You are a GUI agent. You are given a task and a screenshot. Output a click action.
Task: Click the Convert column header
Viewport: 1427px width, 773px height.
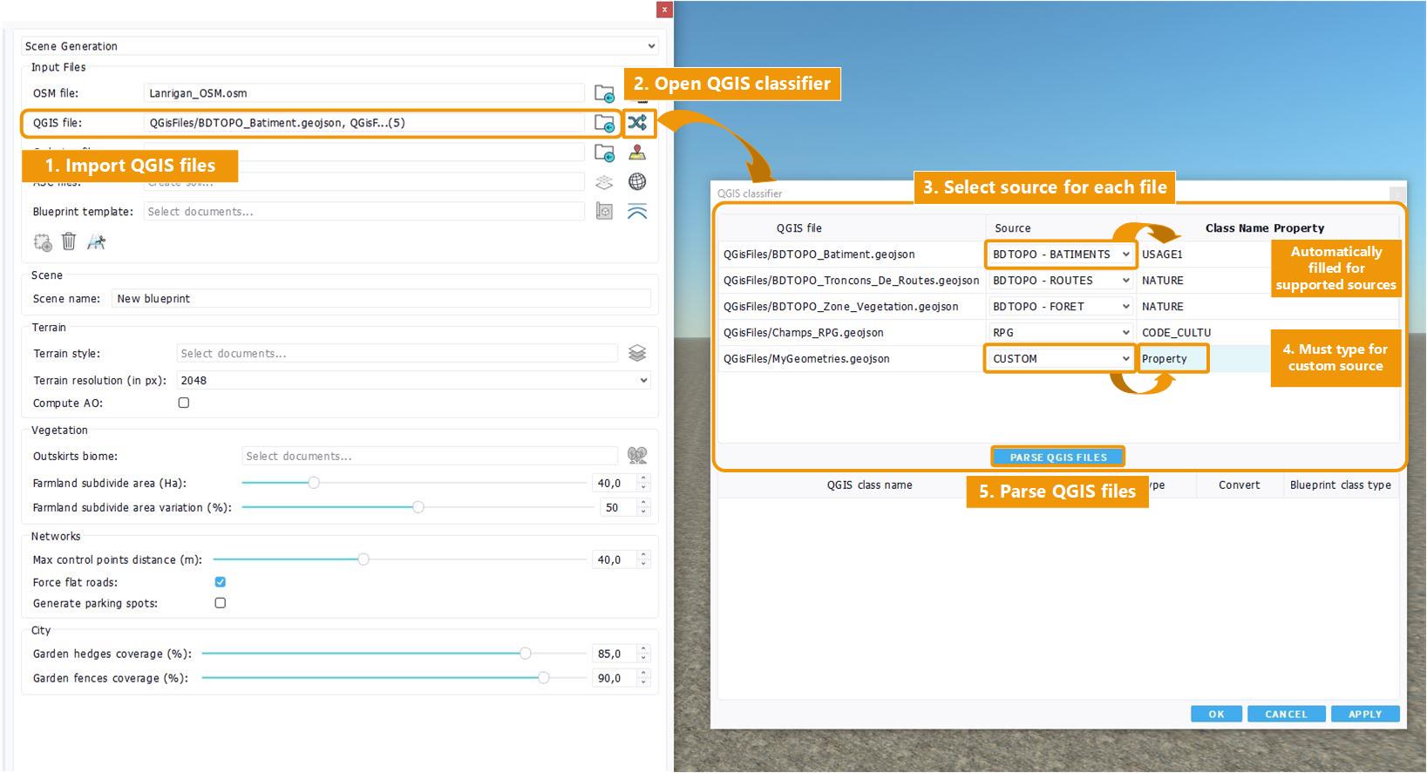tap(1239, 485)
